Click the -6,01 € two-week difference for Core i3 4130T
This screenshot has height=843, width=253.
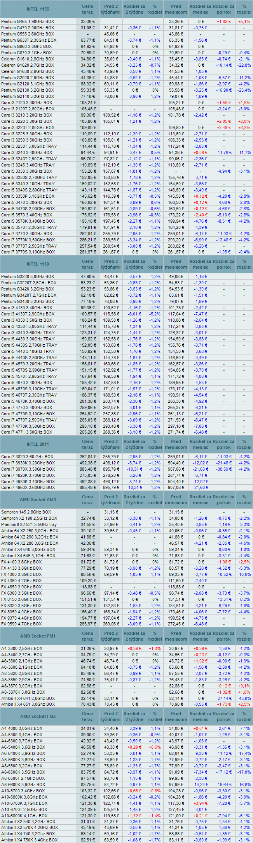(134, 314)
